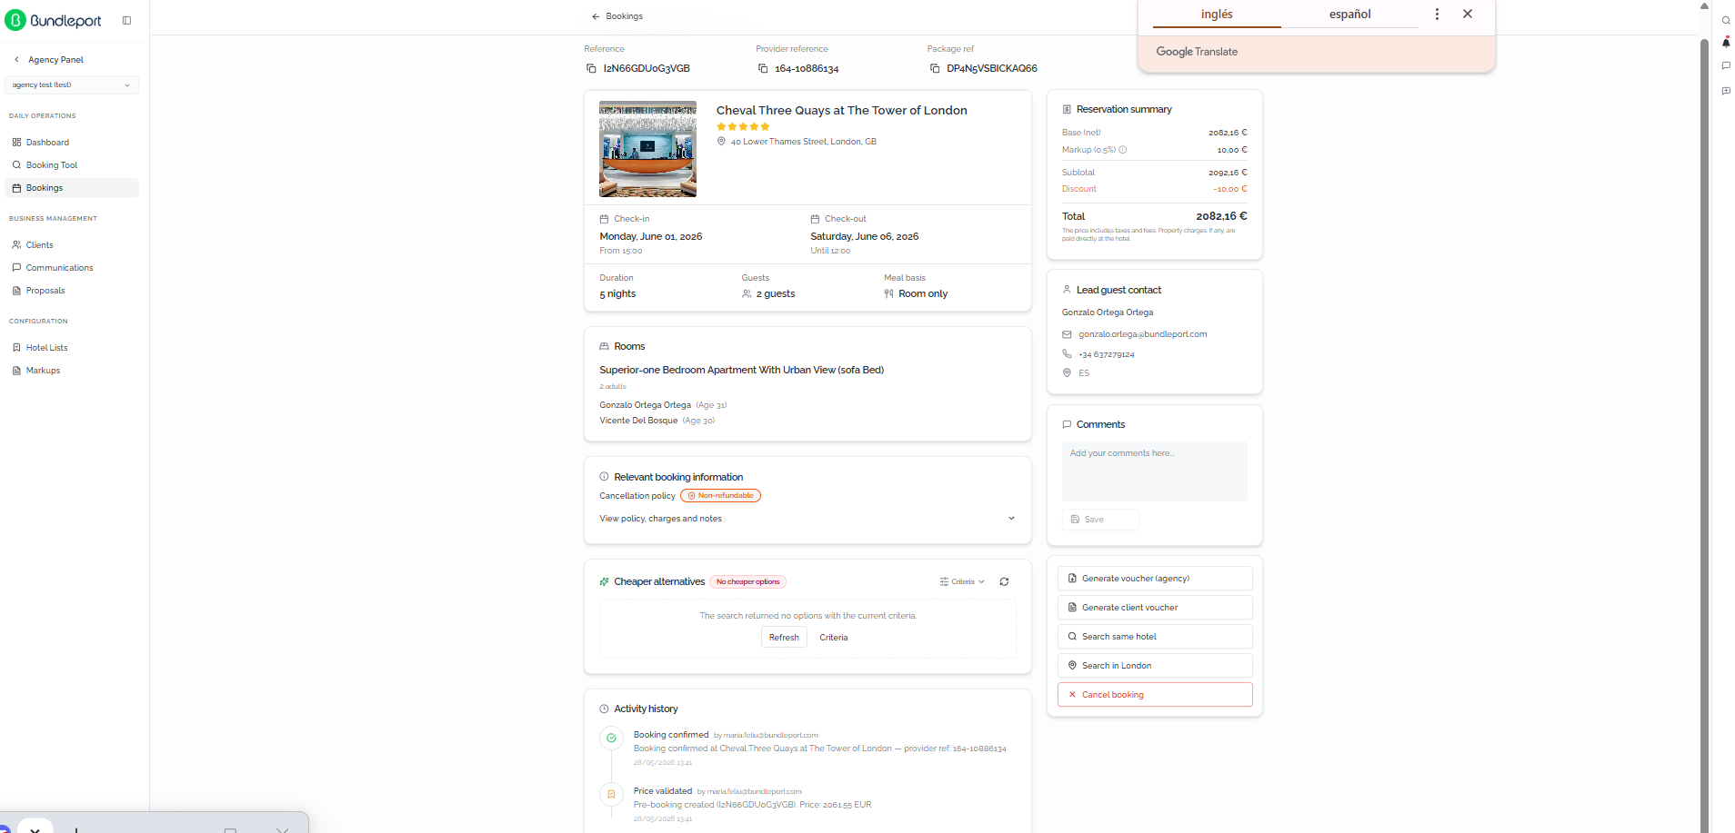Viewport: 1735px width, 833px height.
Task: Click the refresh icon in Cheaper alternatives
Action: coord(1004,582)
